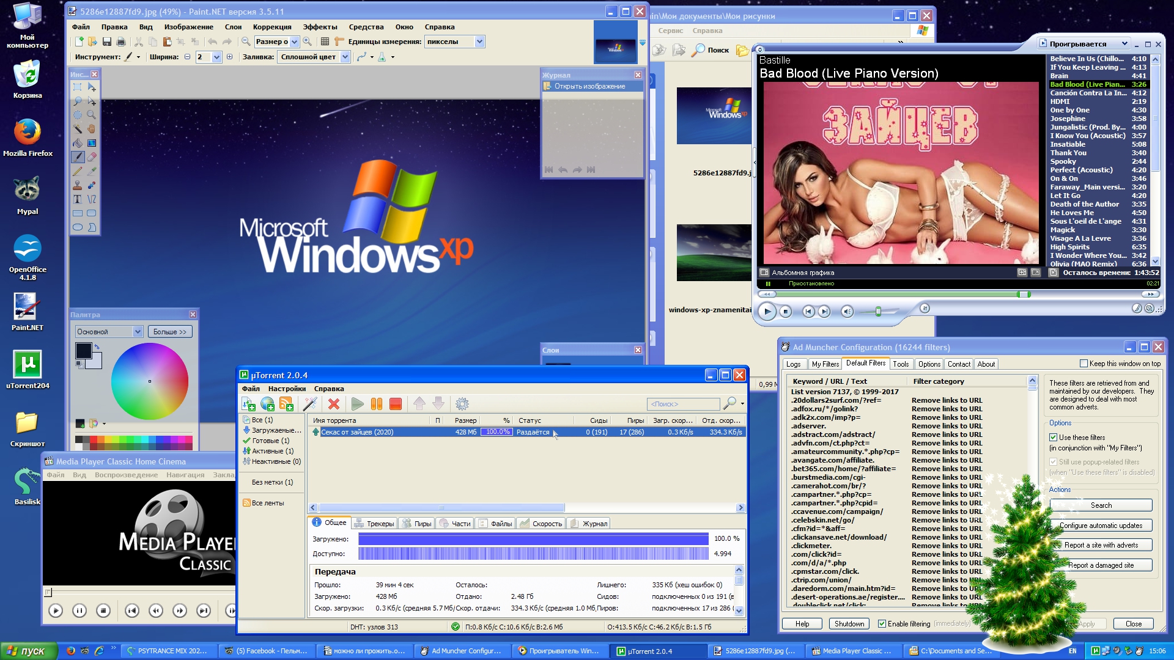The width and height of the screenshot is (1174, 660).
Task: Select the Clone Stamp tool in Paint.NET
Action: [78, 185]
